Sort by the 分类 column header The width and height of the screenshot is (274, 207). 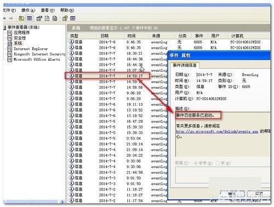point(182,36)
